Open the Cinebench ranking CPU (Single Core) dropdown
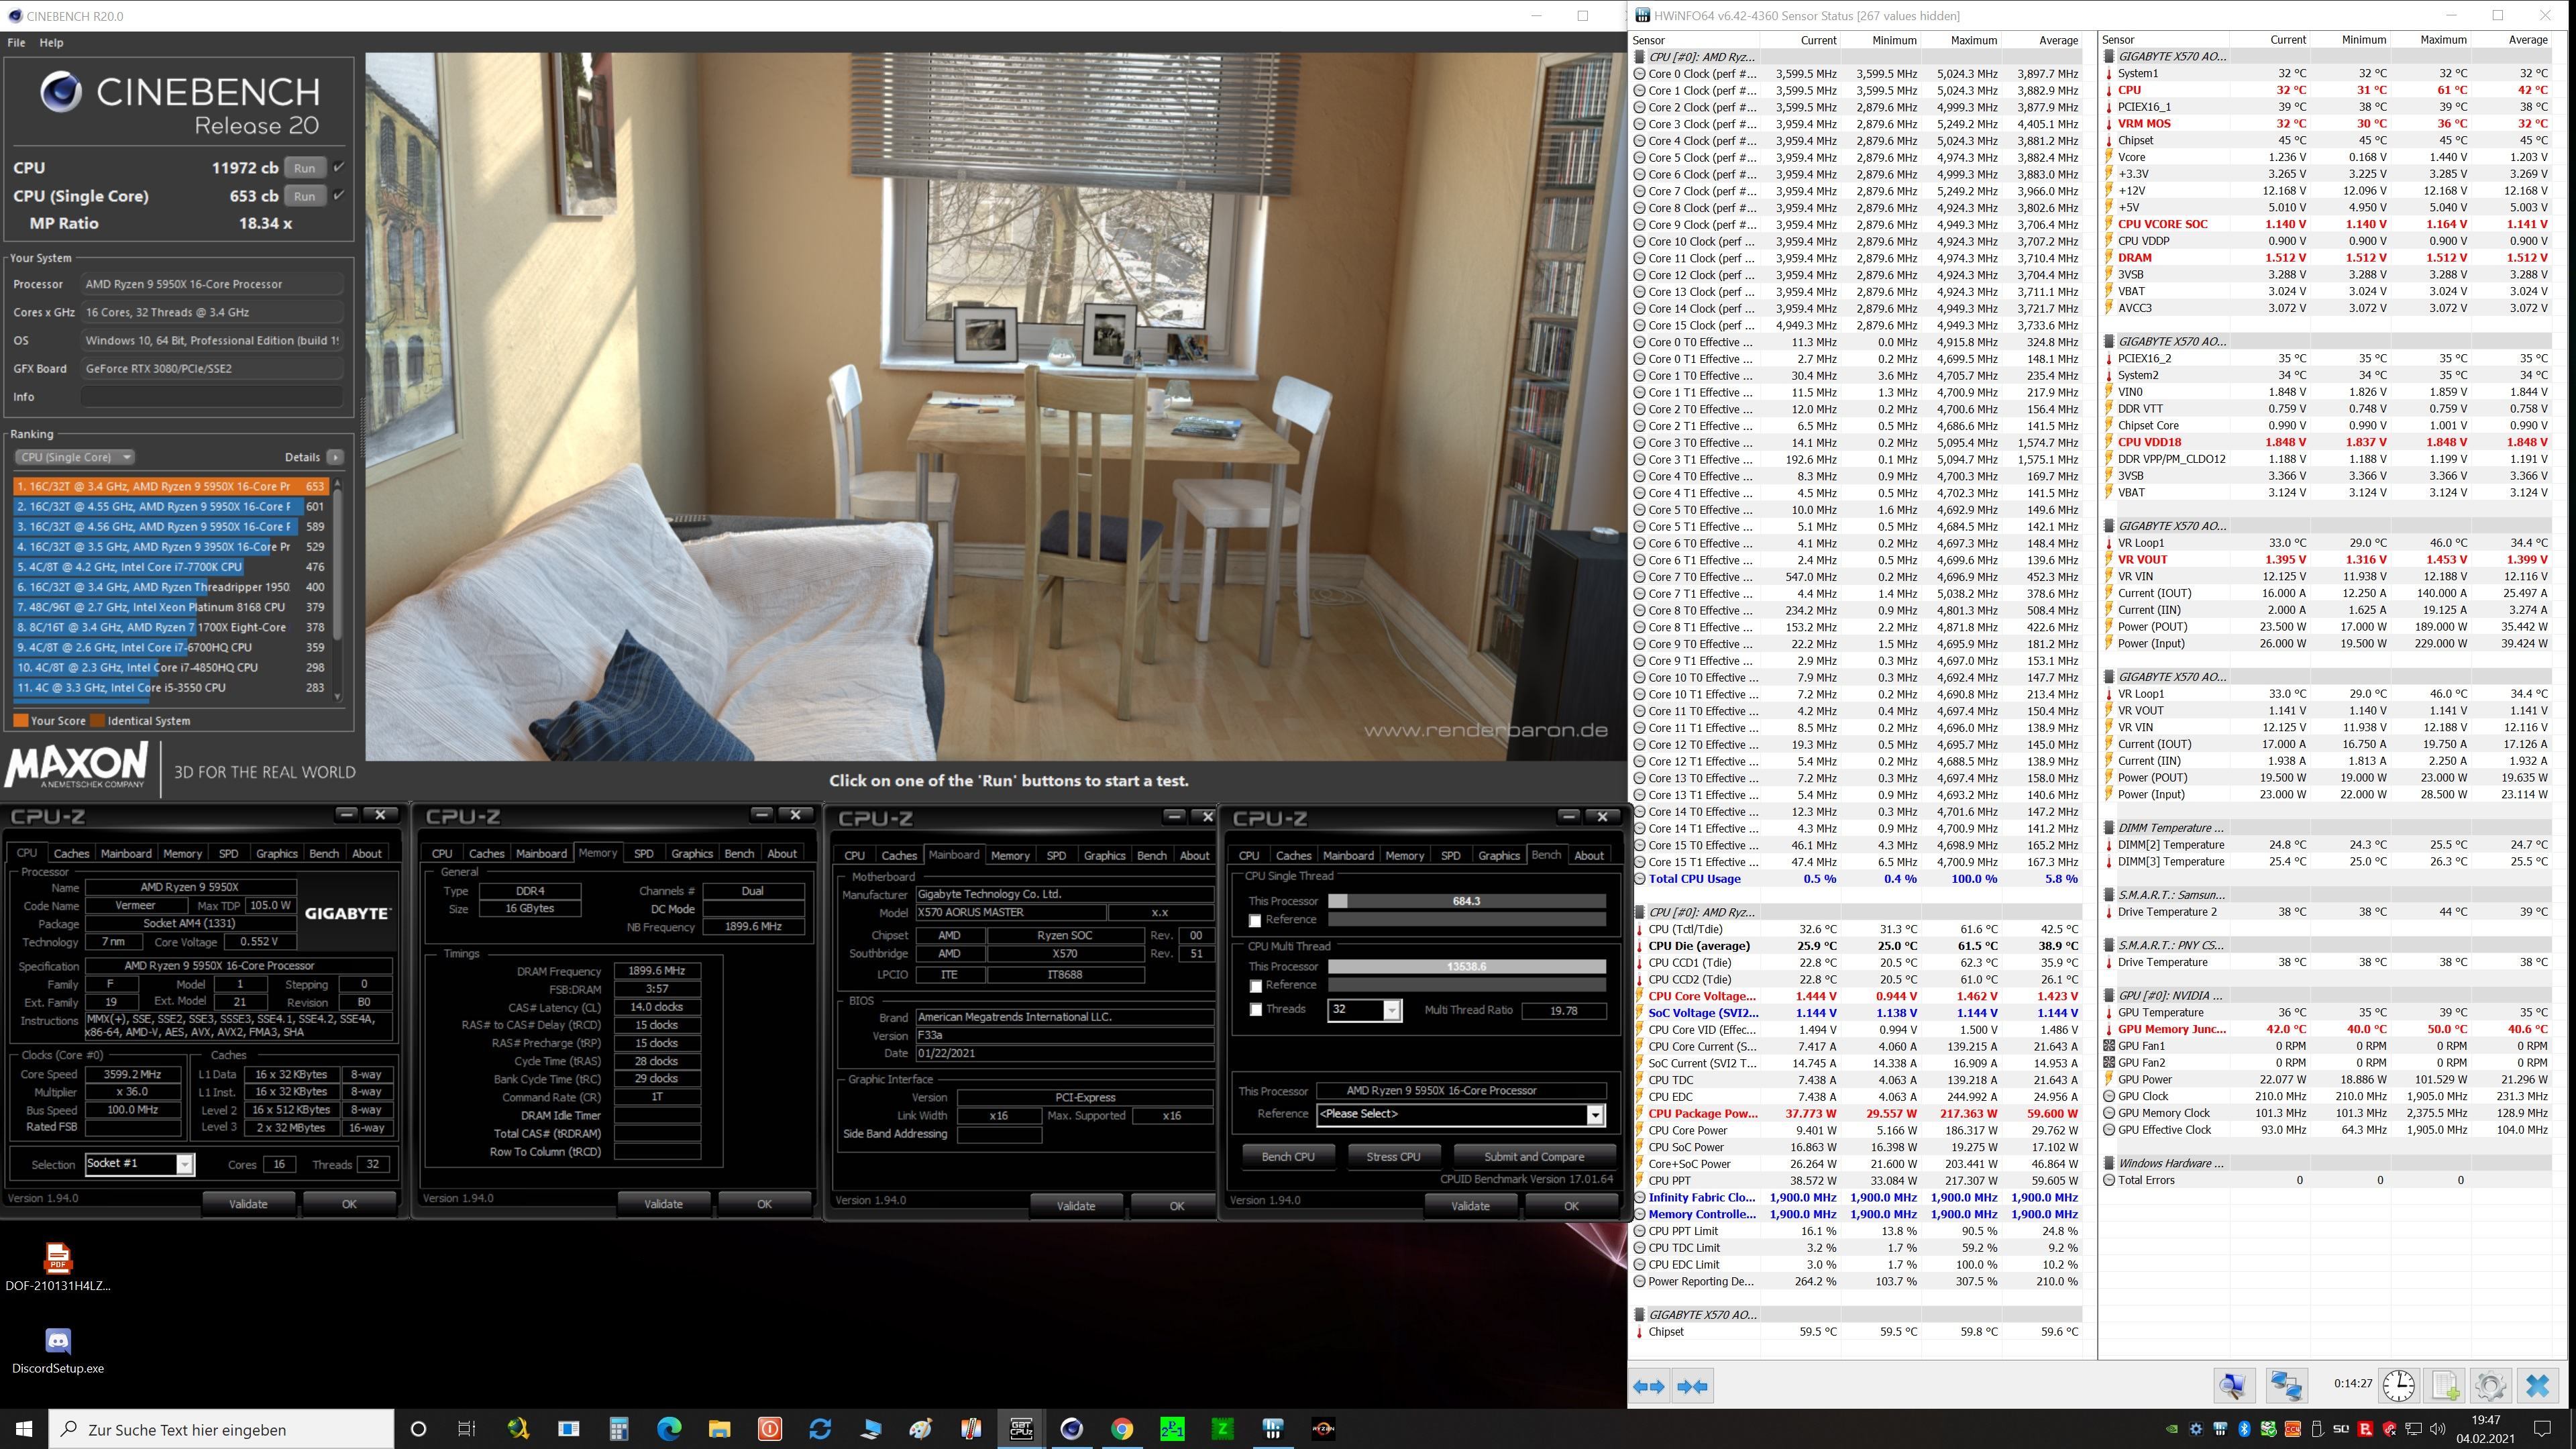The image size is (2576, 1449). pyautogui.click(x=74, y=457)
